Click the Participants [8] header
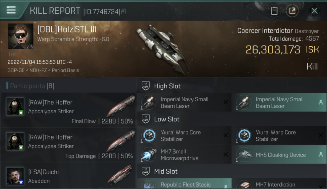The height and width of the screenshot is (189, 327). click(30, 86)
